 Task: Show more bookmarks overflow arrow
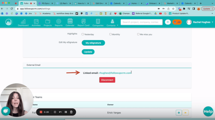[212, 13]
